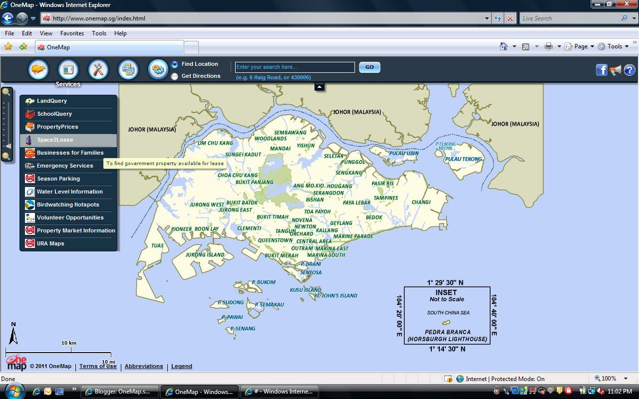Expand the search provider dropdown arrow

634,18
